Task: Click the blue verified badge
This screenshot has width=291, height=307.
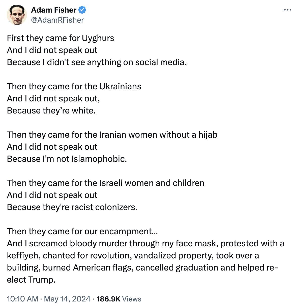Action: pos(82,10)
